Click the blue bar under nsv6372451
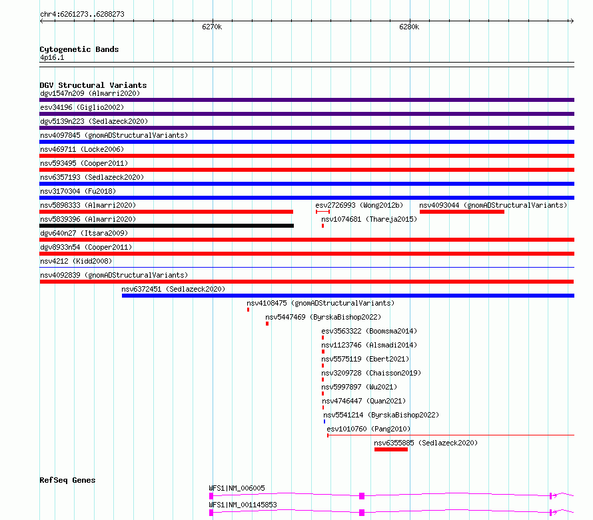The width and height of the screenshot is (593, 520). pyautogui.click(x=348, y=296)
